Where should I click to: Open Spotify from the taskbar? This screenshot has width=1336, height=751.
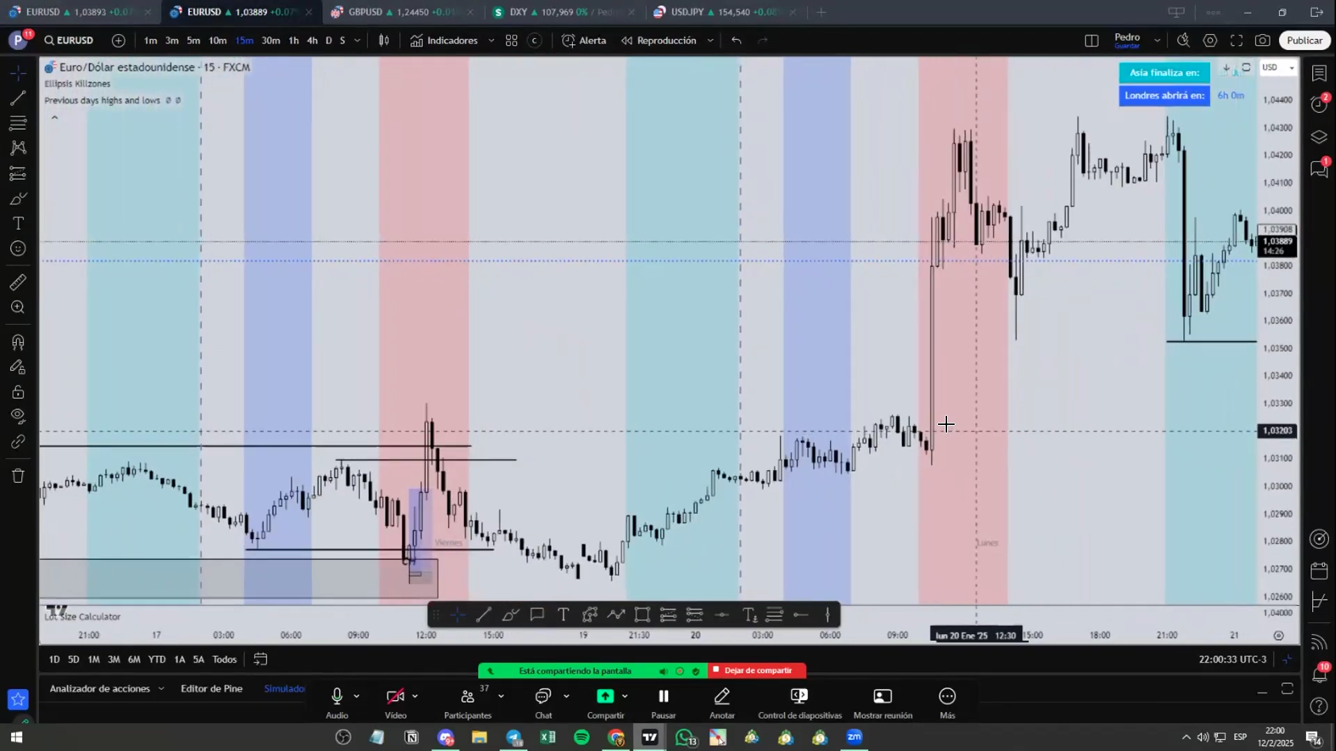pos(582,737)
